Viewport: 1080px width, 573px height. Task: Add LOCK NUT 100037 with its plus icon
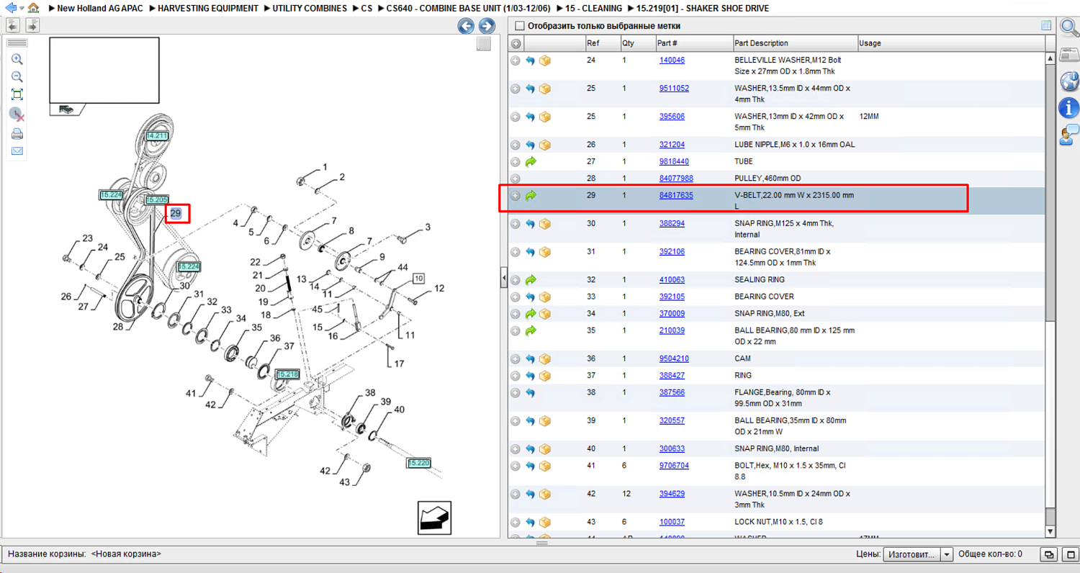point(516,523)
